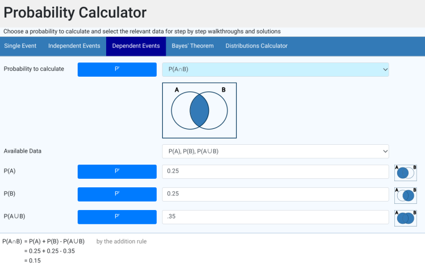Focus the P(B) value input field

coord(275,194)
